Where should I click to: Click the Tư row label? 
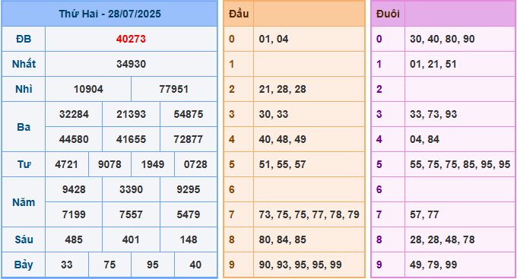(x=24, y=164)
